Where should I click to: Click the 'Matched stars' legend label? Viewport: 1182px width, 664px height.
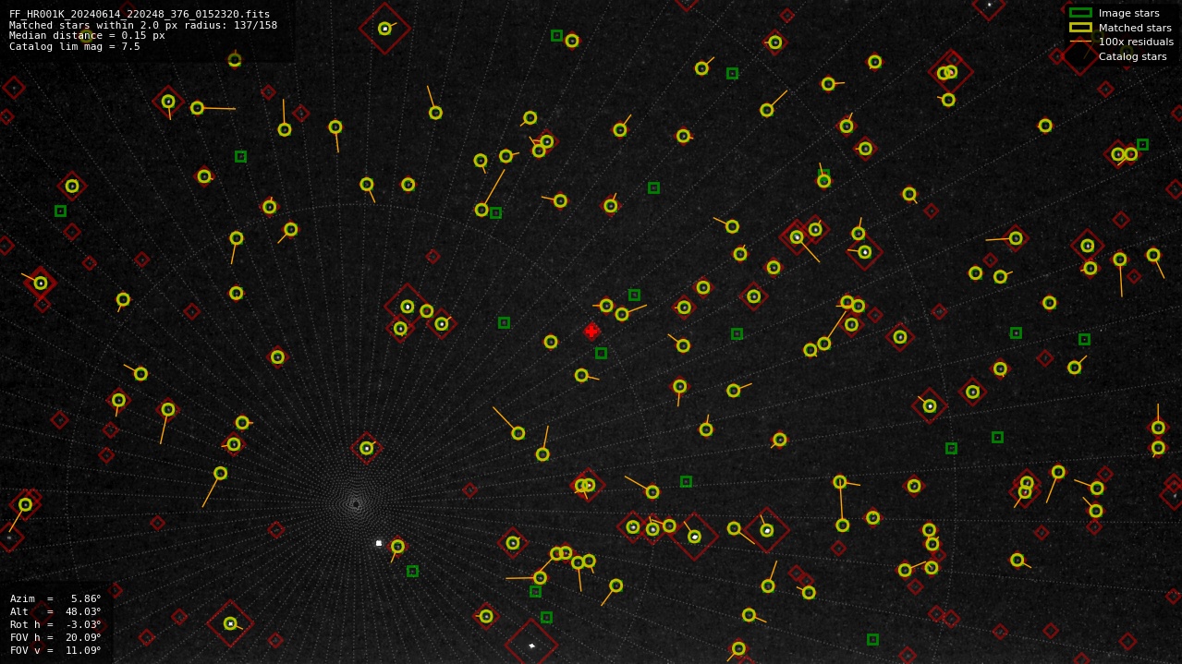point(1135,28)
